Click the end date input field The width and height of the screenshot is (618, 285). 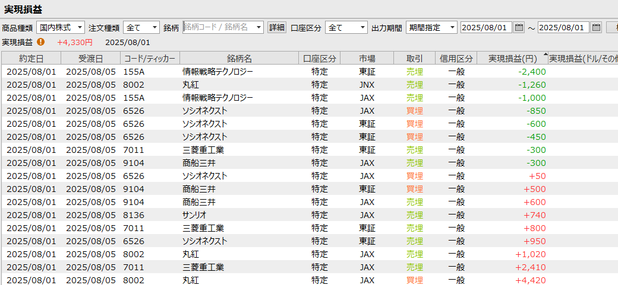563,27
